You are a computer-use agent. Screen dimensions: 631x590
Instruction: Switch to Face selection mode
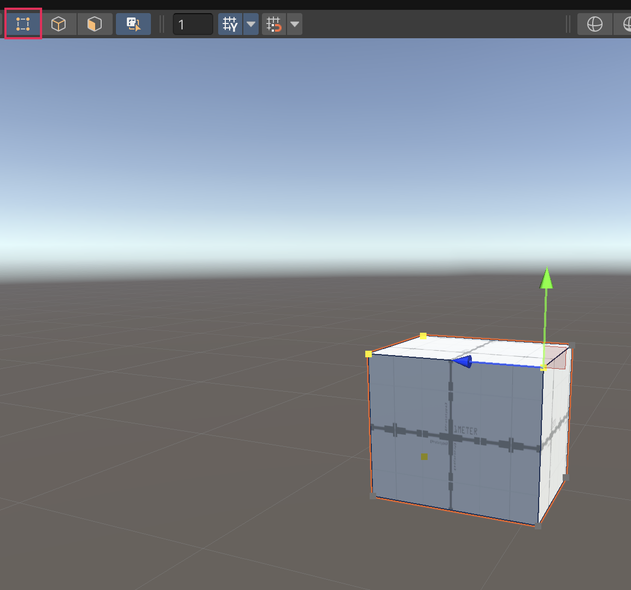[x=95, y=24]
